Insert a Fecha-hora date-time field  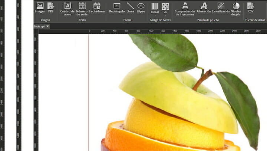(x=97, y=8)
